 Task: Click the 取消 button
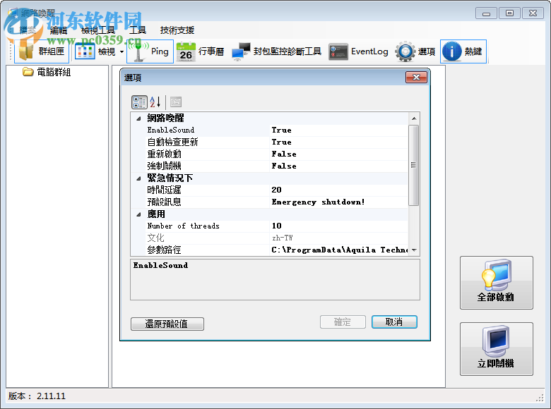(x=394, y=322)
